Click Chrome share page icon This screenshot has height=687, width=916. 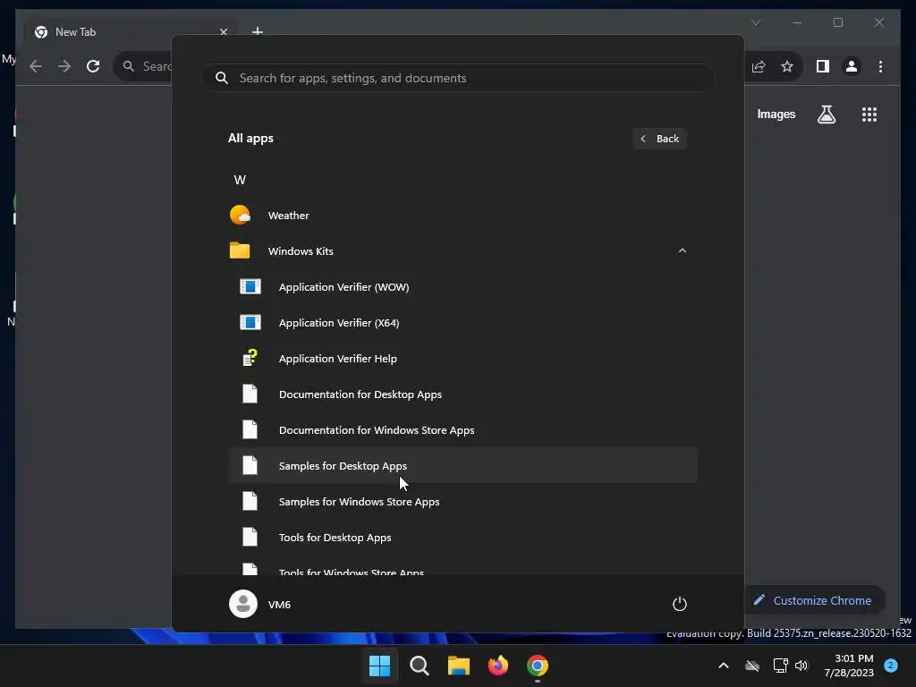(x=759, y=66)
